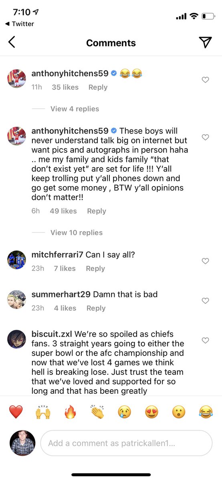This screenshot has height=481, width=222.
Task: Insert the heart-eyes emoji reaction
Action: 151,412
